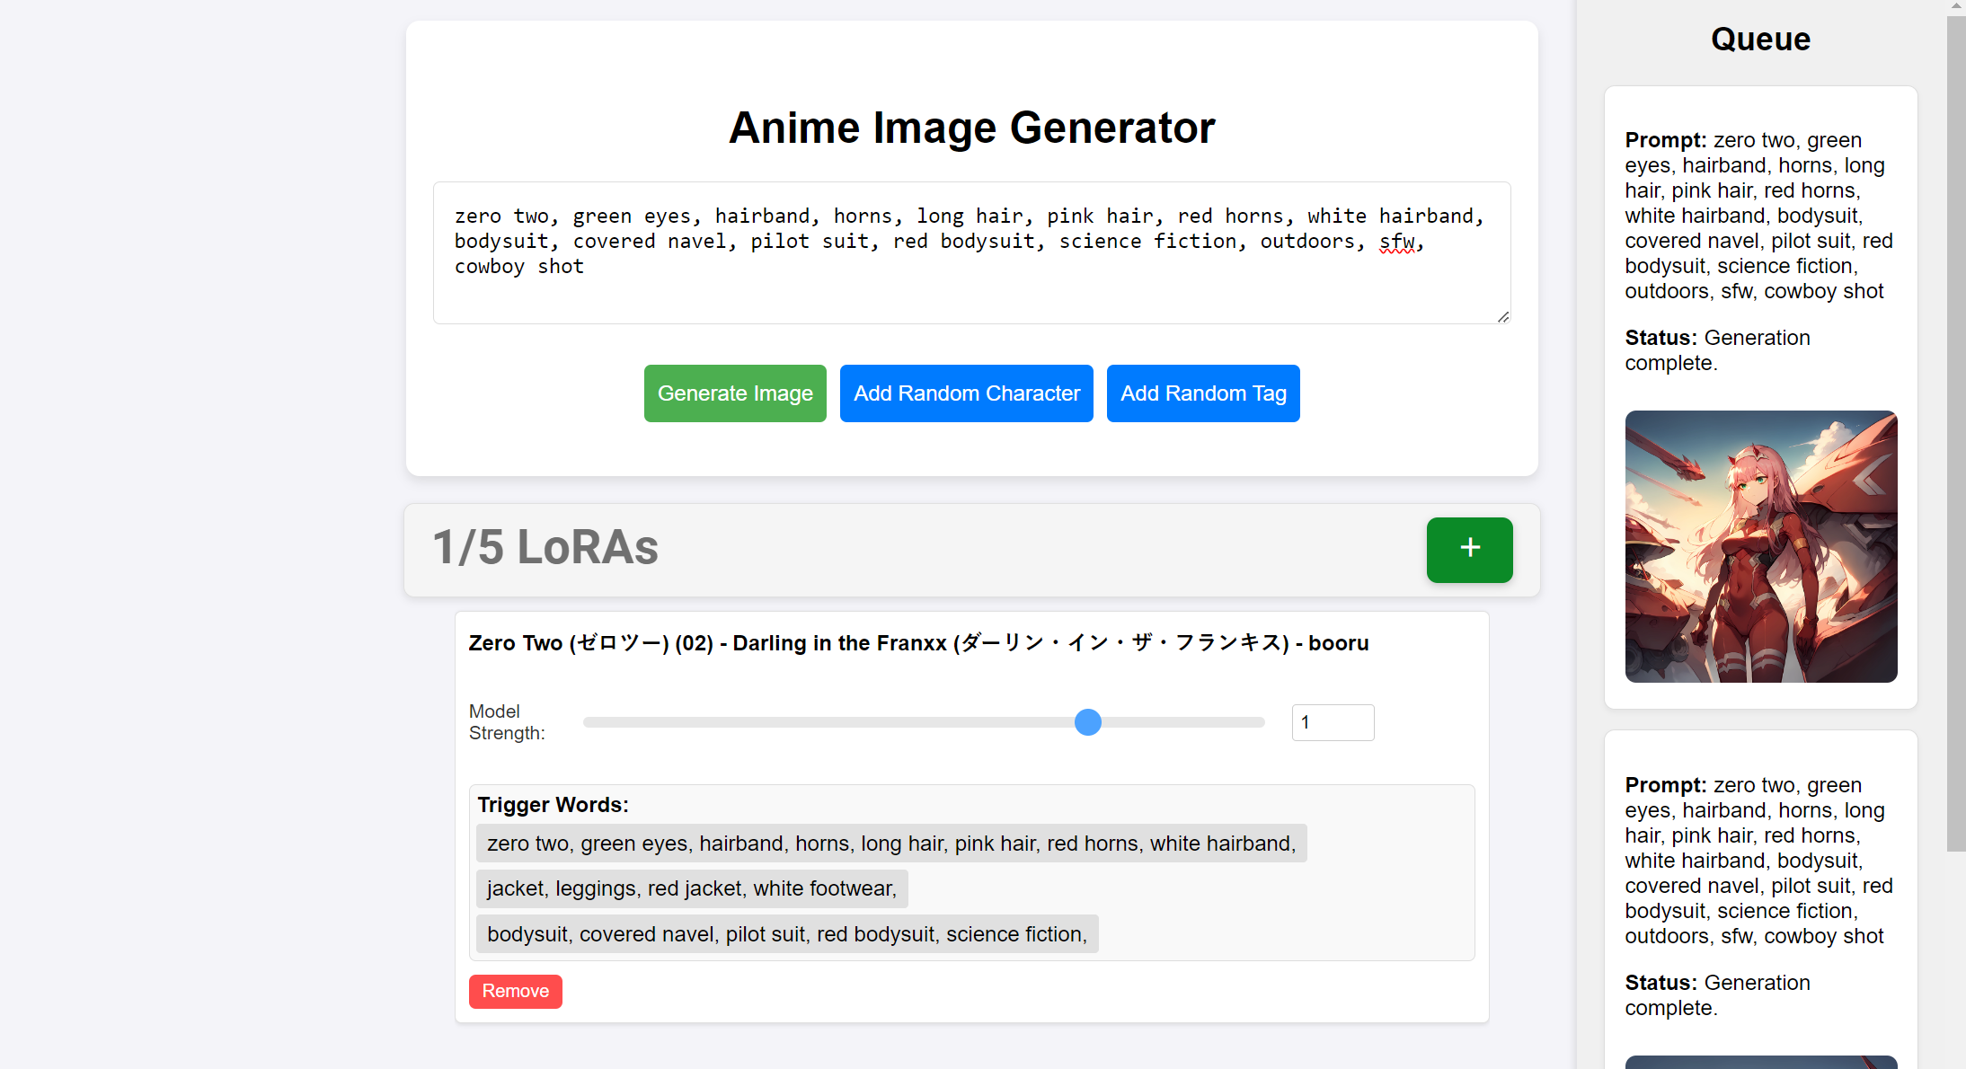
Task: Click Add Random Tag button
Action: click(x=1202, y=393)
